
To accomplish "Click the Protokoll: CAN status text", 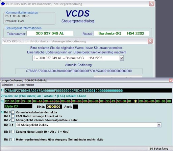I will coord(15,21).
